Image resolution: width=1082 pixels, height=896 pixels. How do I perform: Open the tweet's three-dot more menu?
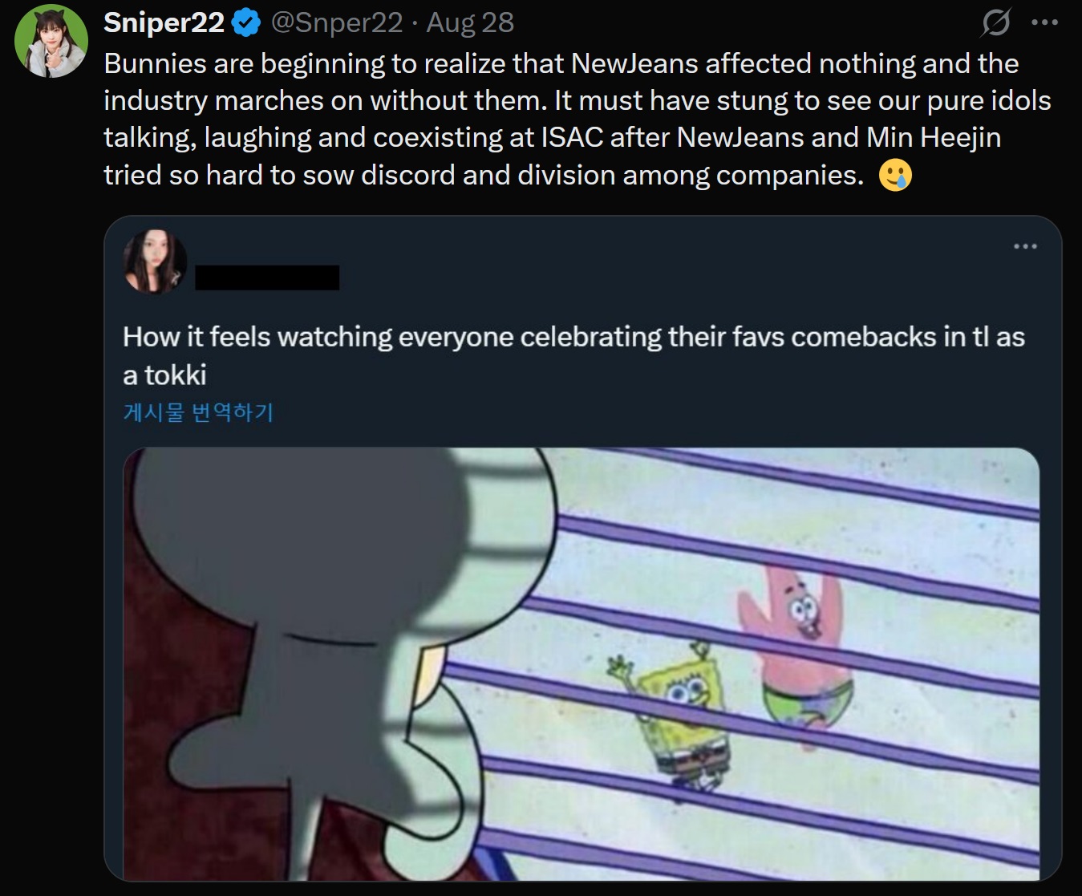point(1044,22)
